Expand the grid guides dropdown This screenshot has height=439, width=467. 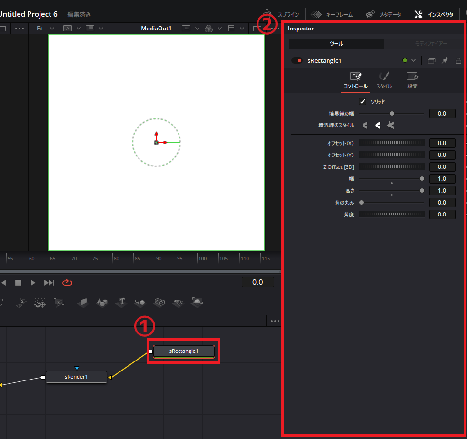tap(242, 29)
